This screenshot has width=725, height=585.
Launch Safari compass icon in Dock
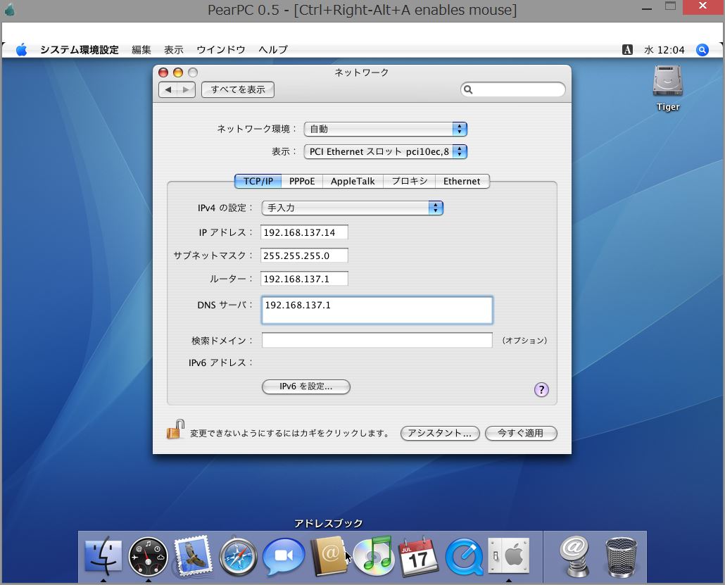tap(238, 556)
